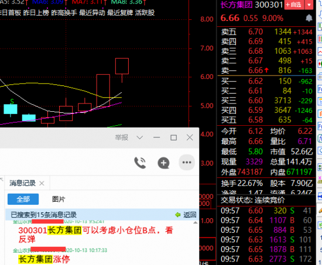This screenshot has height=265, width=322.
Task: Select the 卖三 ask row at 6.68
Action: click(266, 51)
